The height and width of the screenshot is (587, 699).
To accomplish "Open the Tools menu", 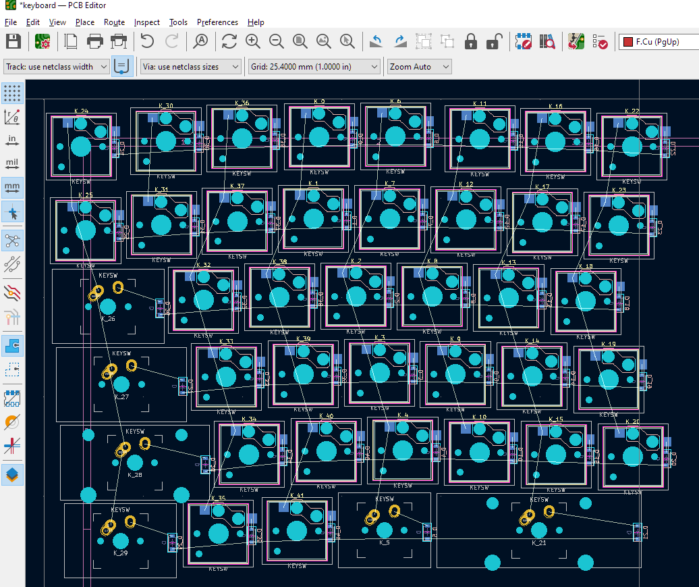I will point(178,22).
